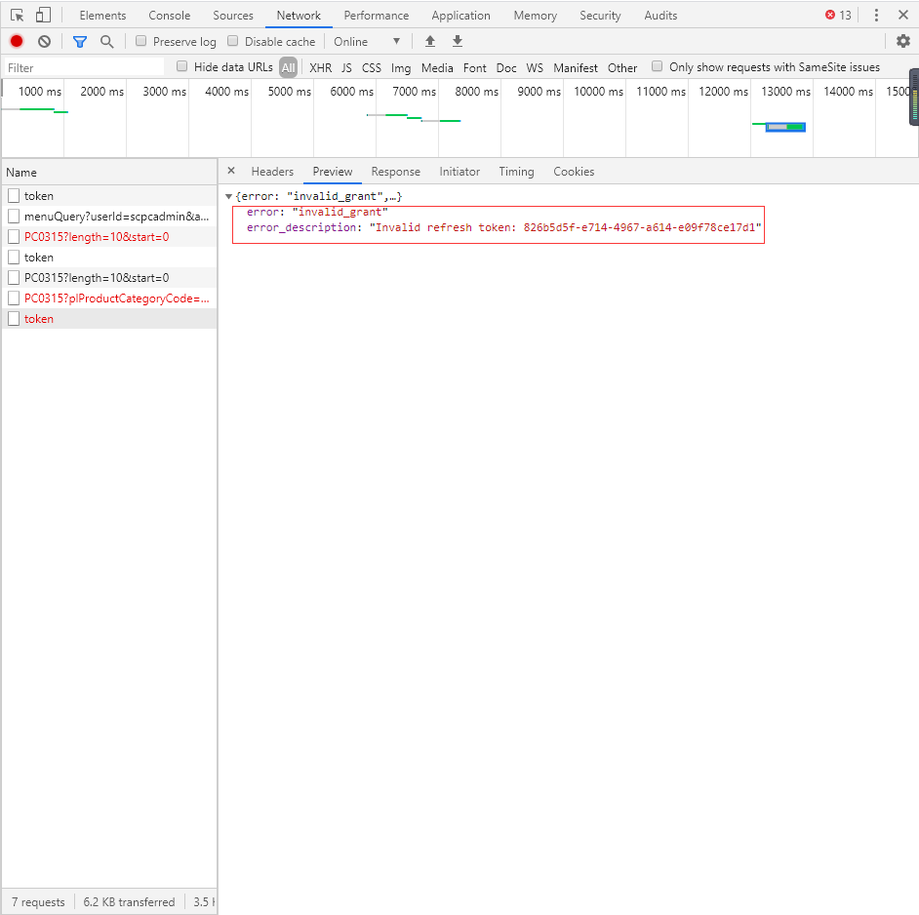Toggle the device toolbar icon
This screenshot has height=915, width=919.
43,16
